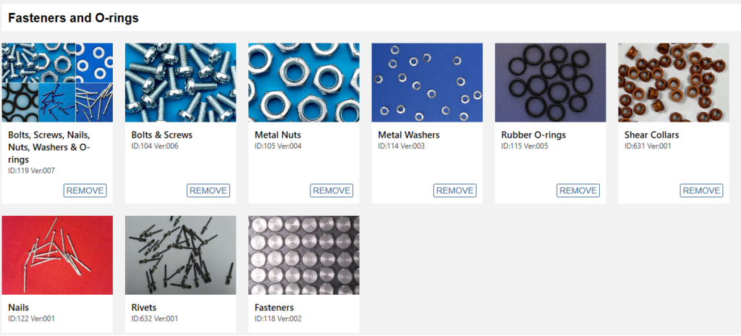This screenshot has height=336, width=741.
Task: Remove the Shear Collars dataset
Action: [702, 190]
